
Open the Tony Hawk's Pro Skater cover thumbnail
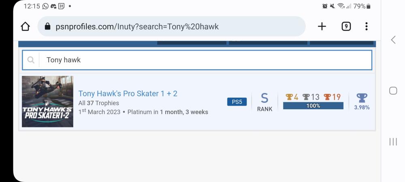click(x=47, y=102)
